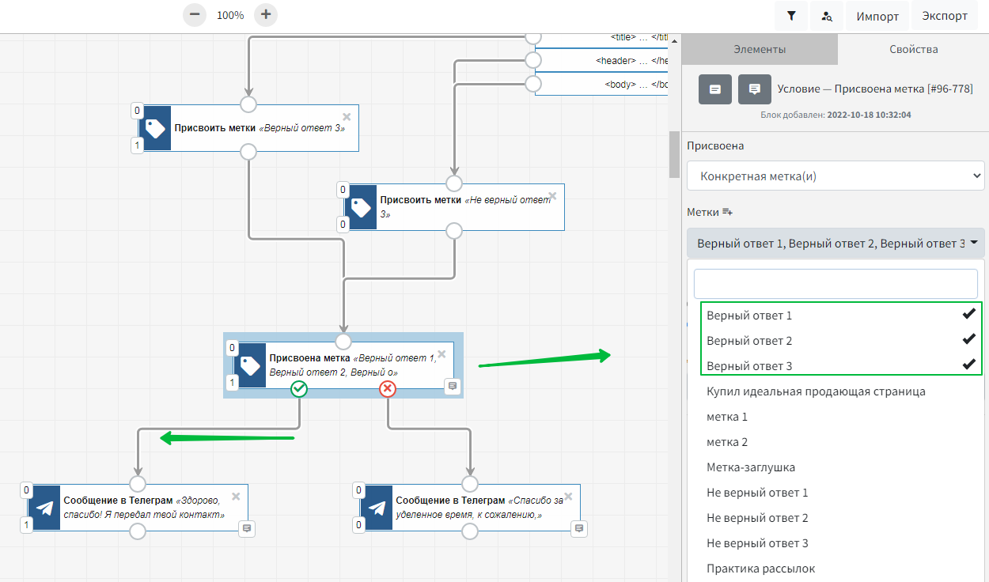
Task: Remove the «Верный ответ 3» assign block
Action: [347, 116]
